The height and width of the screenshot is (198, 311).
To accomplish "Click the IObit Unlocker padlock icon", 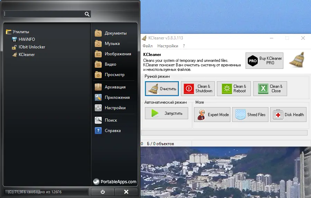I will [14, 47].
